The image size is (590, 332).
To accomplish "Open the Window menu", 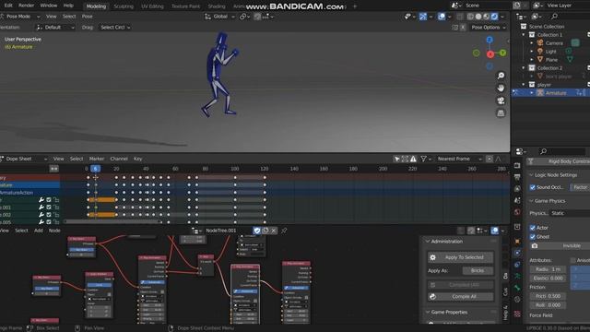I will [x=49, y=6].
